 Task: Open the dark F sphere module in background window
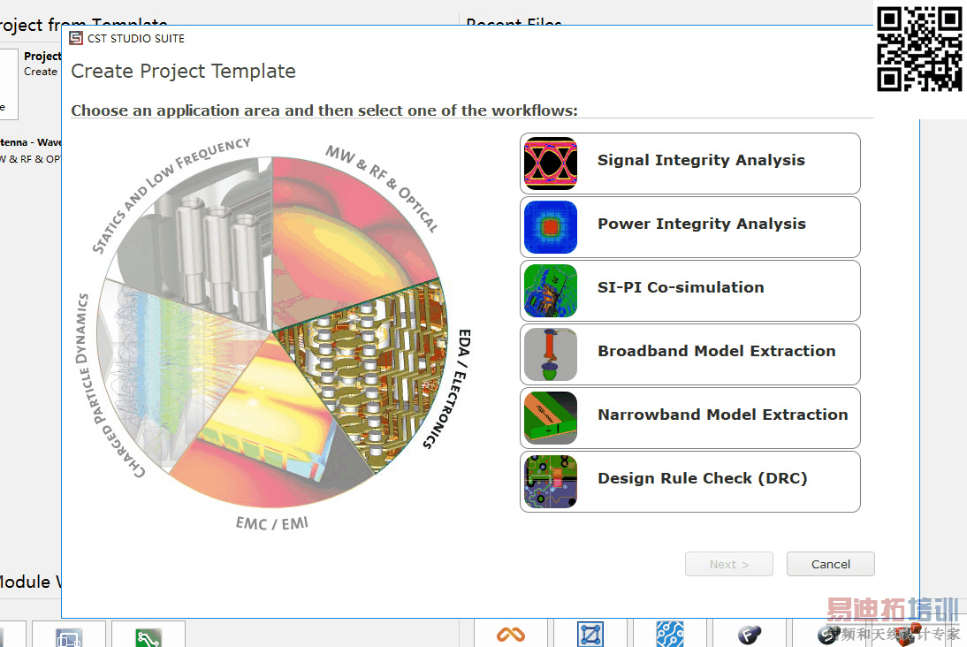tap(750, 634)
